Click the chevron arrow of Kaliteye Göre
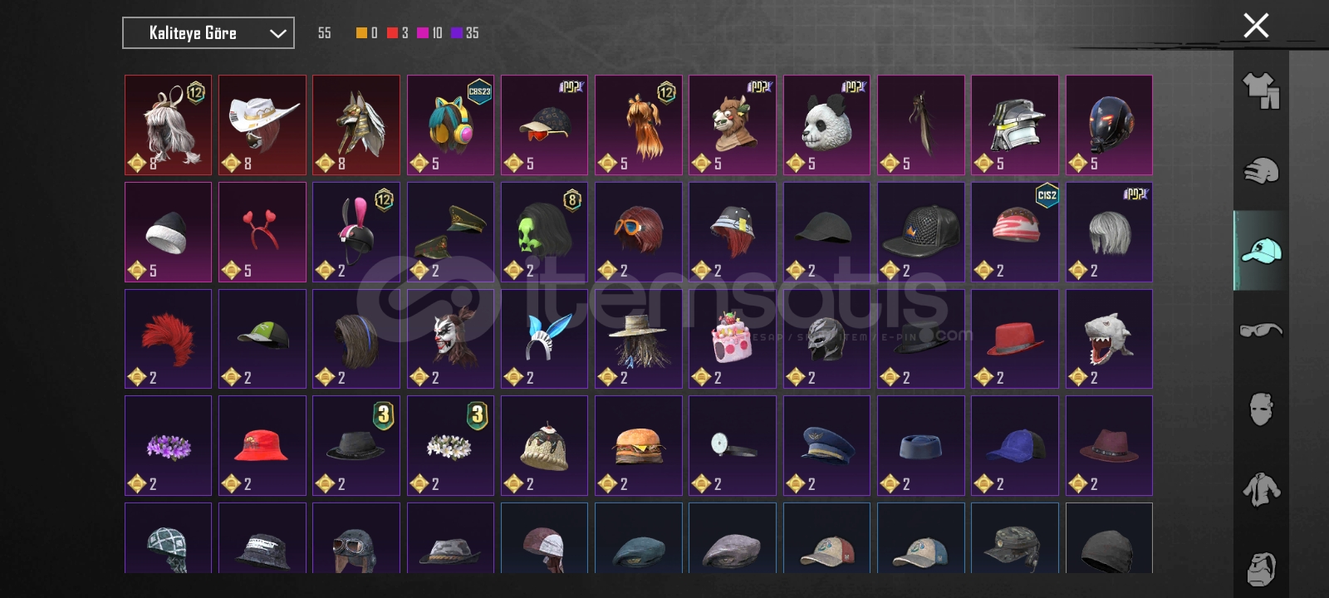The width and height of the screenshot is (1329, 598). pos(277,33)
